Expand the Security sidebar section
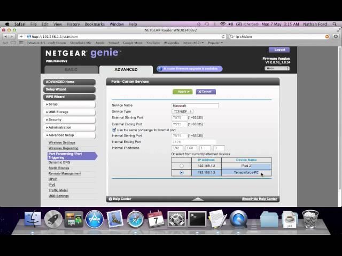This screenshot has width=342, height=256. pyautogui.click(x=69, y=119)
